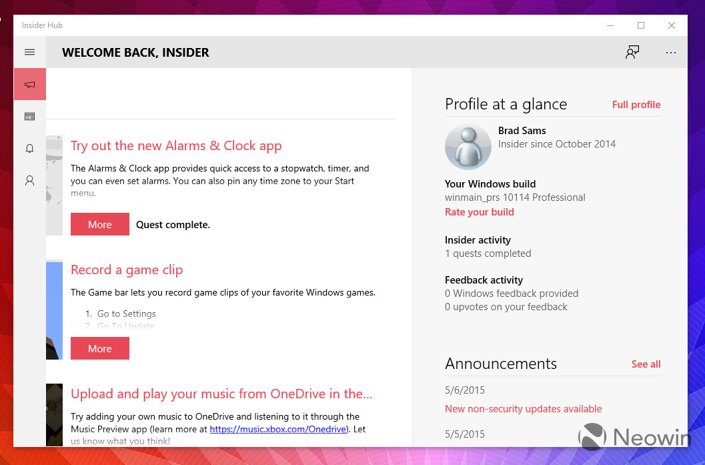
Task: Maximize the Insider Hub window
Action: [x=641, y=25]
